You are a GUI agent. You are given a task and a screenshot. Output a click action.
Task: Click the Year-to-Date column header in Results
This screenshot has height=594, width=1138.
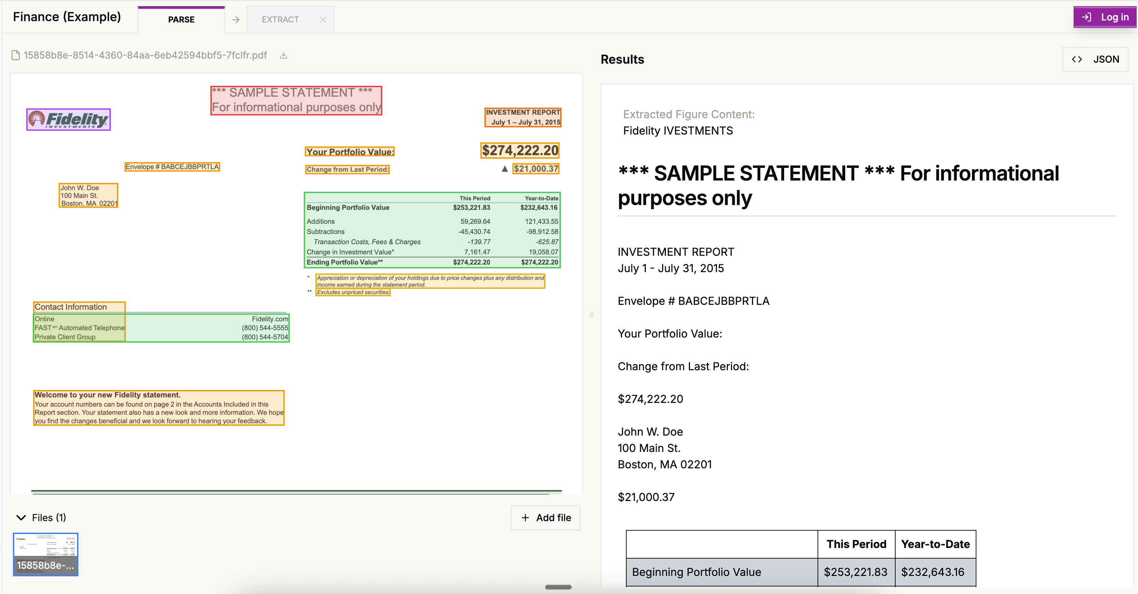935,544
